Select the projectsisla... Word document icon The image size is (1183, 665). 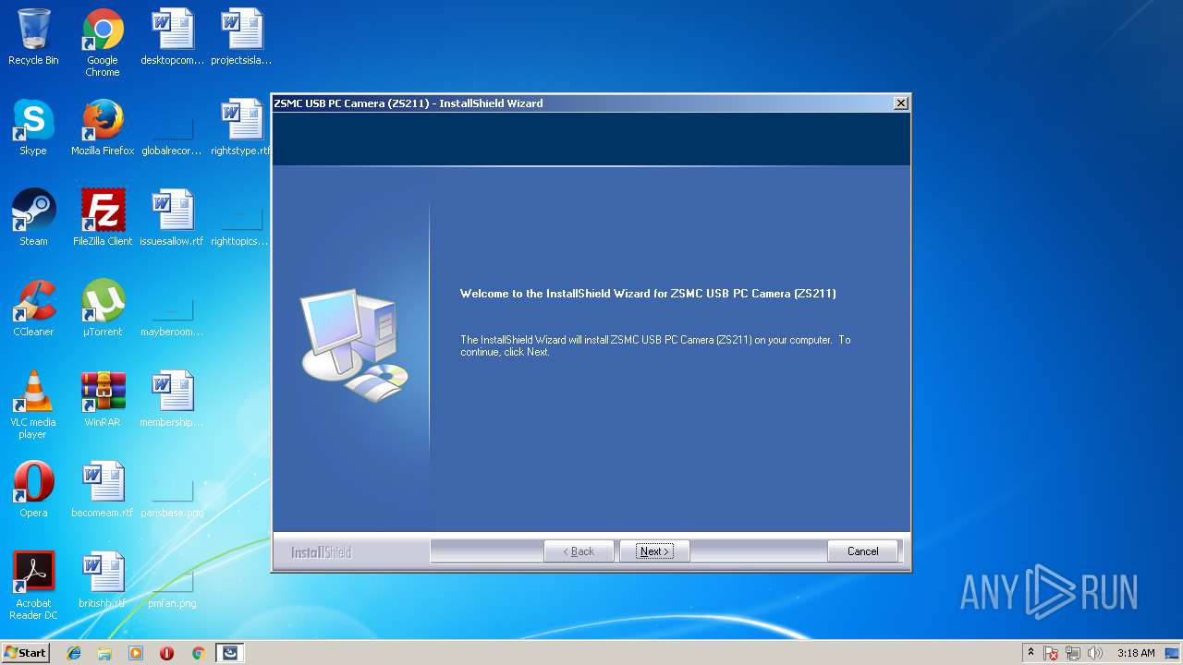241,38
